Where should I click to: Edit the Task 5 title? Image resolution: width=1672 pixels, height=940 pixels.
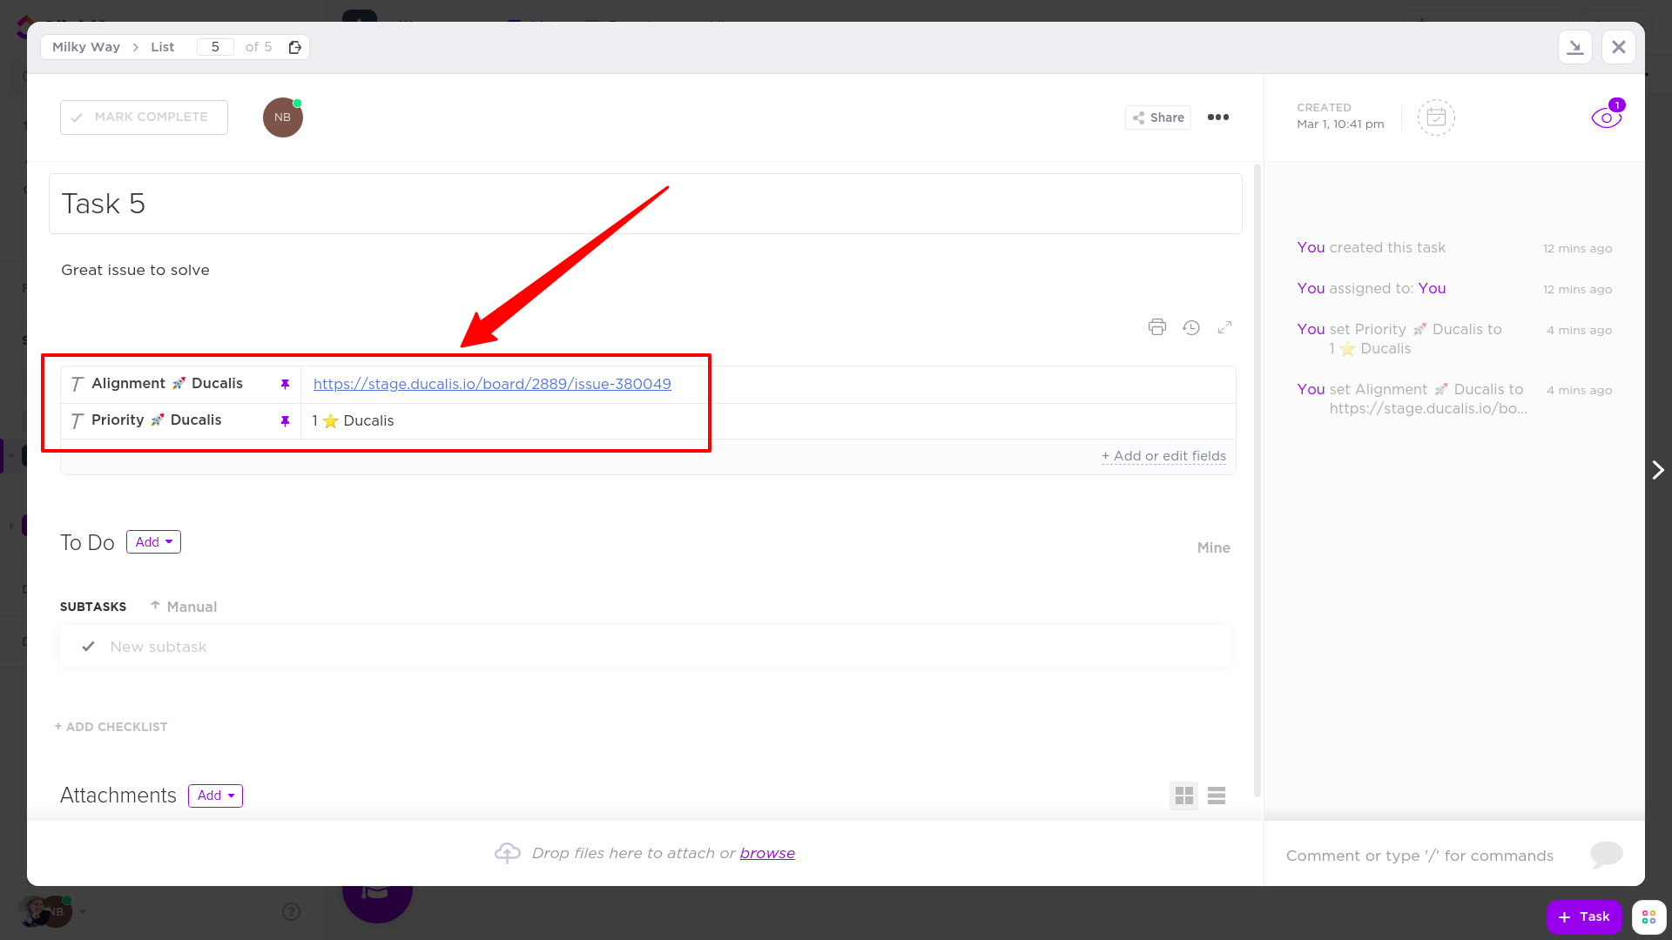coord(645,204)
